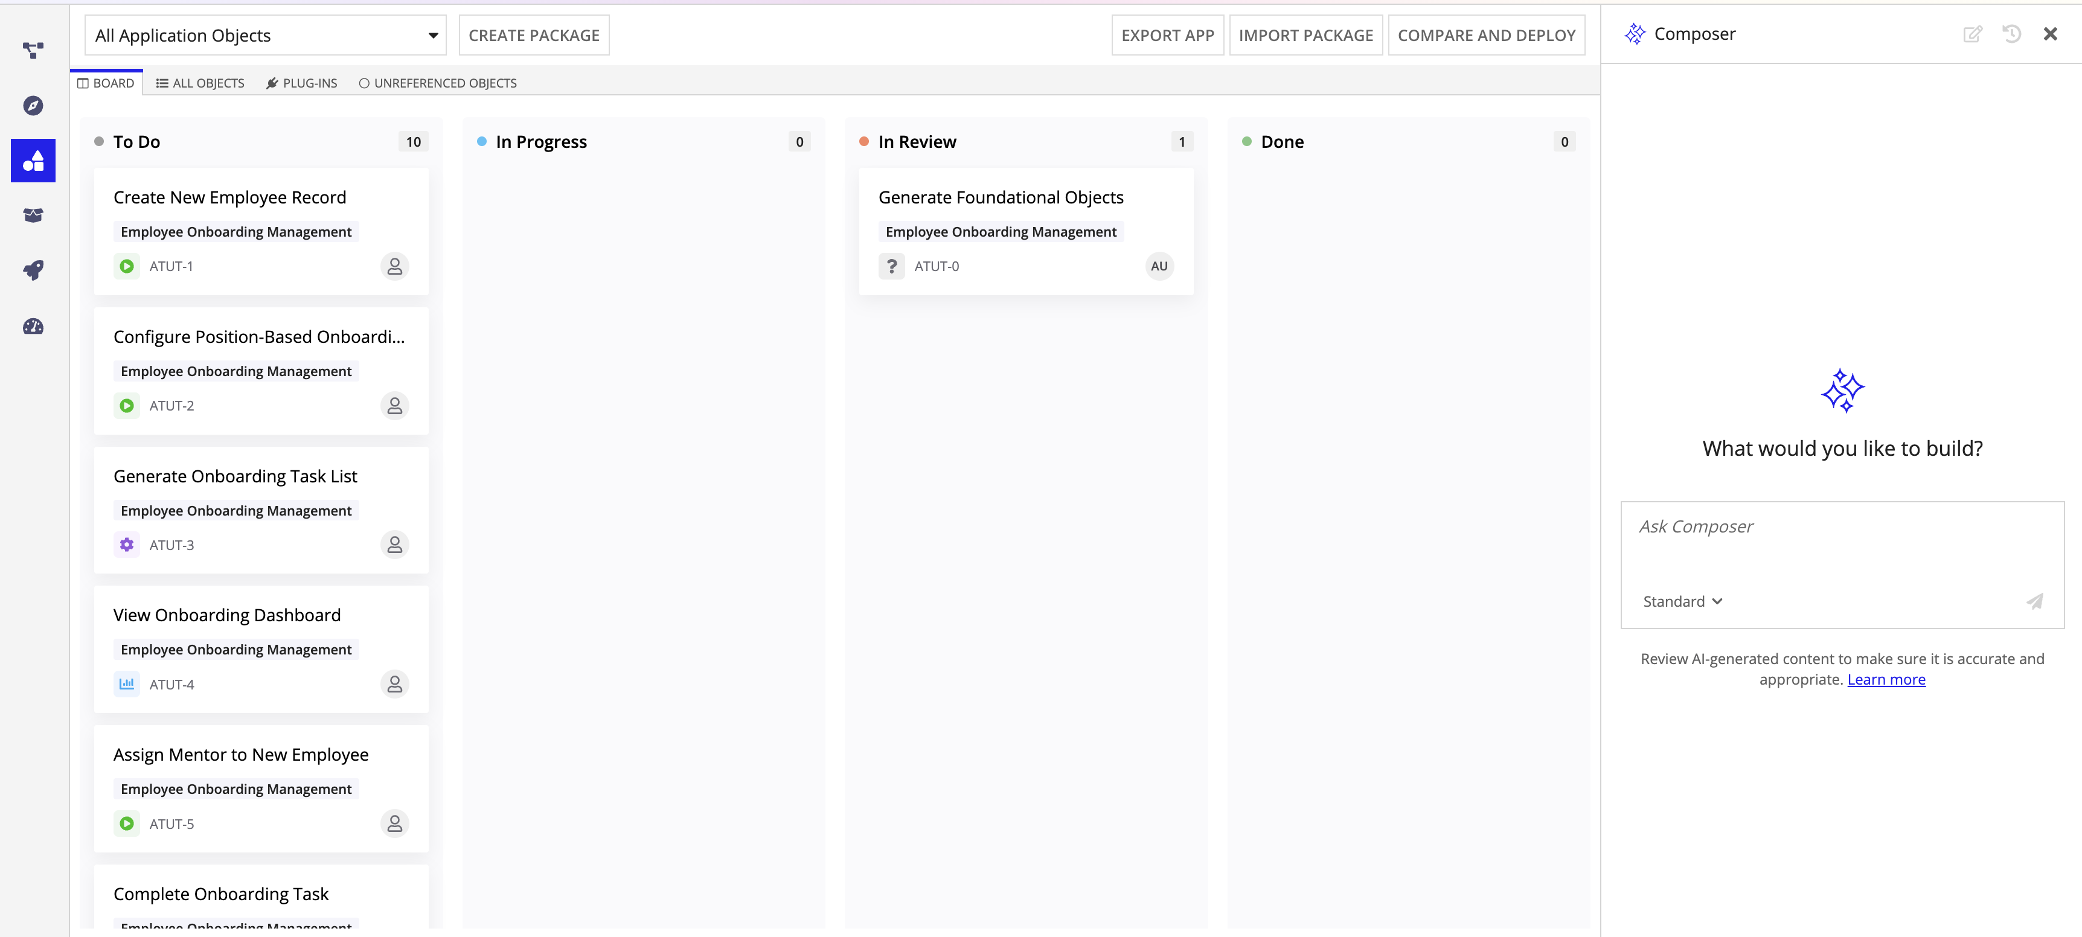Screen dimensions: 2082x937
Task: Click chart icon on ATUT-4
Action: coord(127,684)
